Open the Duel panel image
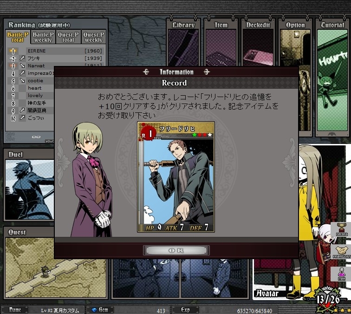The width and height of the screenshot is (351, 314). coord(30,190)
